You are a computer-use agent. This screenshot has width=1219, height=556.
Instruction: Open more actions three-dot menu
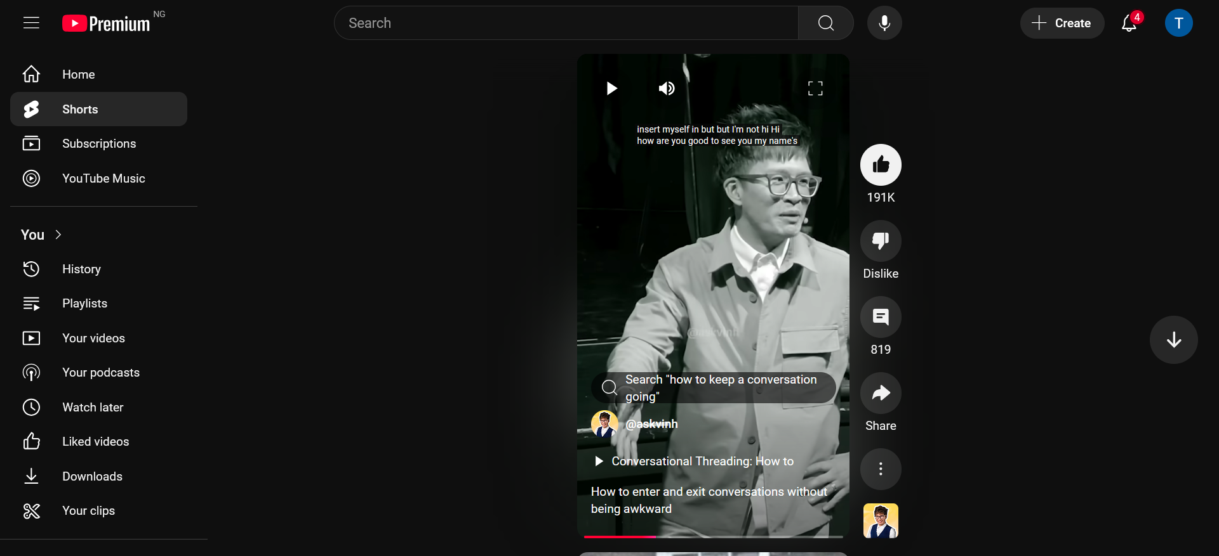coord(881,469)
